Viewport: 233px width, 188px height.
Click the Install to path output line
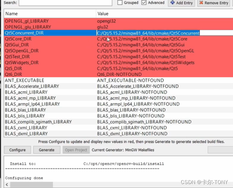87,164
